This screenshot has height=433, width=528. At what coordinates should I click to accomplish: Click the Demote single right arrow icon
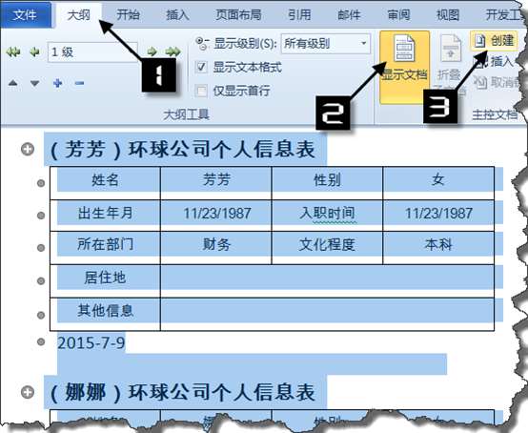152,52
